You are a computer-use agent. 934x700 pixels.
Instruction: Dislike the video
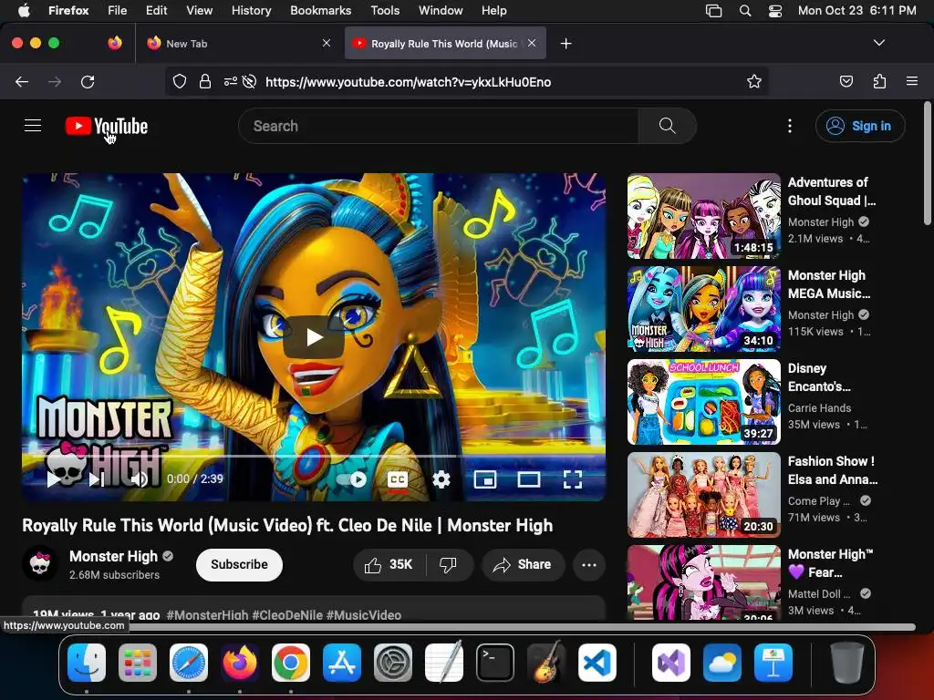point(449,564)
